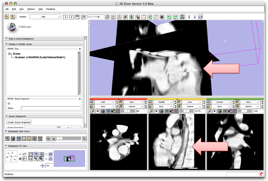Click the spin view icon in Manipulate 3D View
This screenshot has height=181, width=268.
(x=24, y=154)
